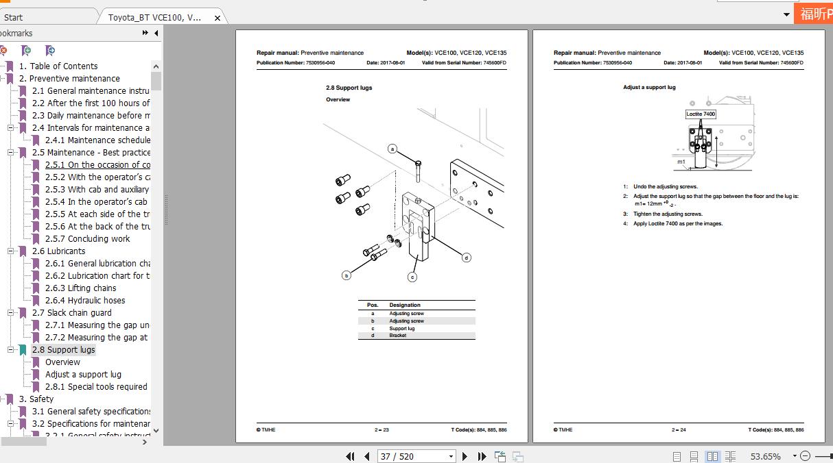Viewport: 833px width, 463px height.
Task: Select continuous facing view mode
Action: (730, 456)
